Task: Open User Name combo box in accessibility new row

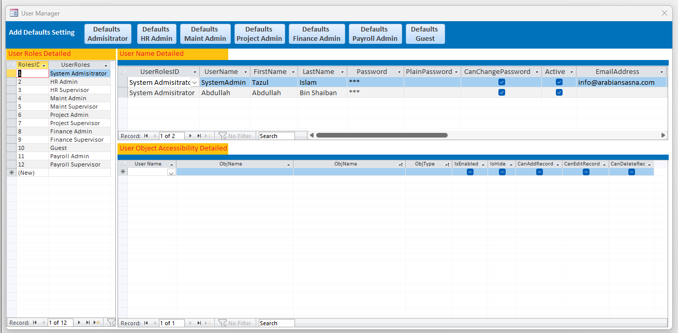Action: tap(171, 173)
